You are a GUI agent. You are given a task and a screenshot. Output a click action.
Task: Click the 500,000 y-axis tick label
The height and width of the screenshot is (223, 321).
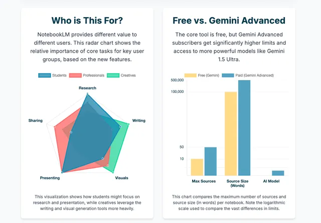(178, 80)
